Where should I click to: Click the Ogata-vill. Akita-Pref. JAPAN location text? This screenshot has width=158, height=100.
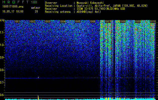click(x=112, y=6)
